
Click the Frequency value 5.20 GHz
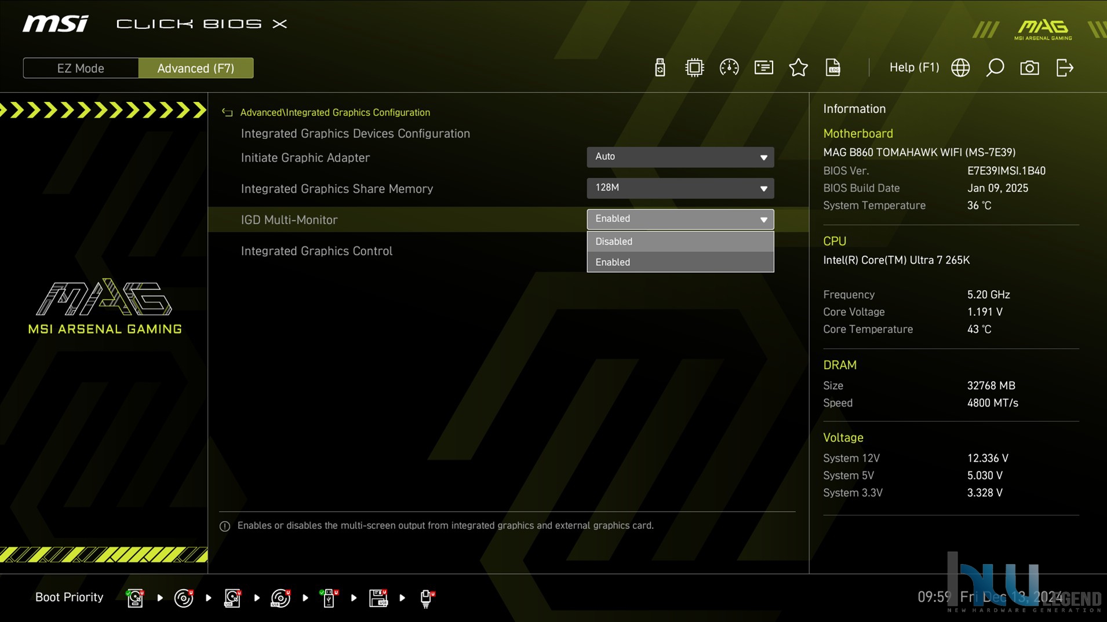click(988, 295)
